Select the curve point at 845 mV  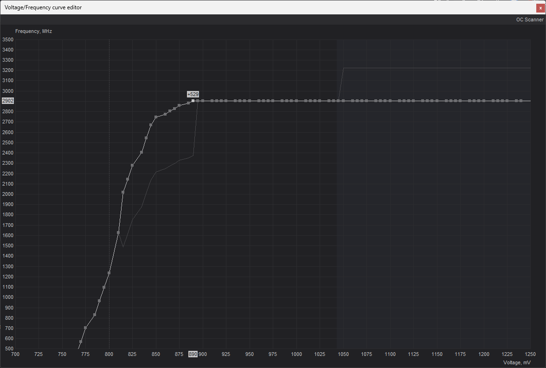pos(151,125)
